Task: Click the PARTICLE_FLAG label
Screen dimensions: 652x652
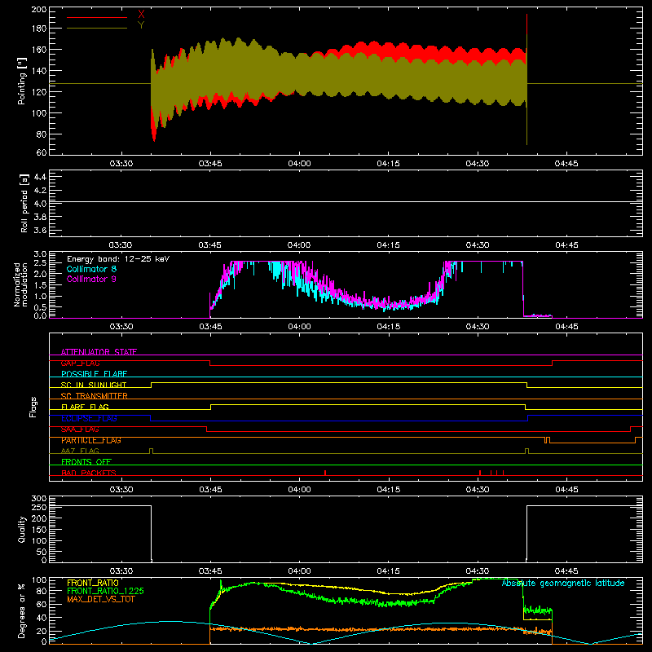Action: click(91, 440)
